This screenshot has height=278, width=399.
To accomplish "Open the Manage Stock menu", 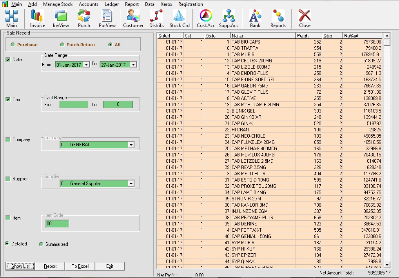I will click(x=58, y=4).
